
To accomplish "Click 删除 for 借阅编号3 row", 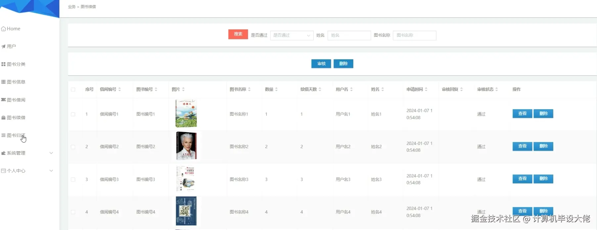I will [x=543, y=179].
